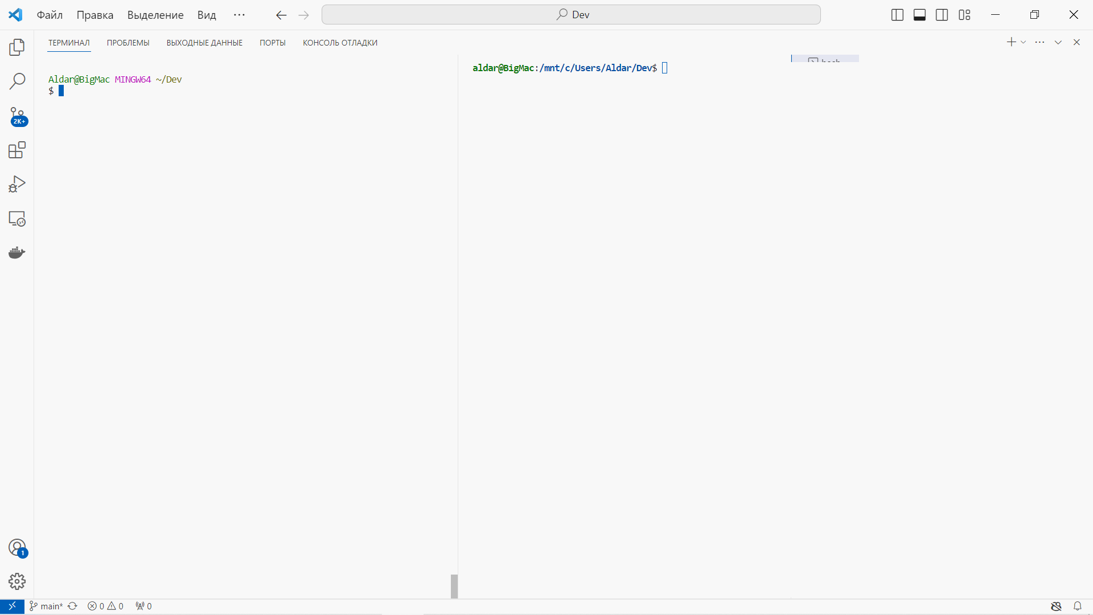The width and height of the screenshot is (1093, 615).
Task: Toggle the secondary sidebar visibility
Action: (x=942, y=15)
